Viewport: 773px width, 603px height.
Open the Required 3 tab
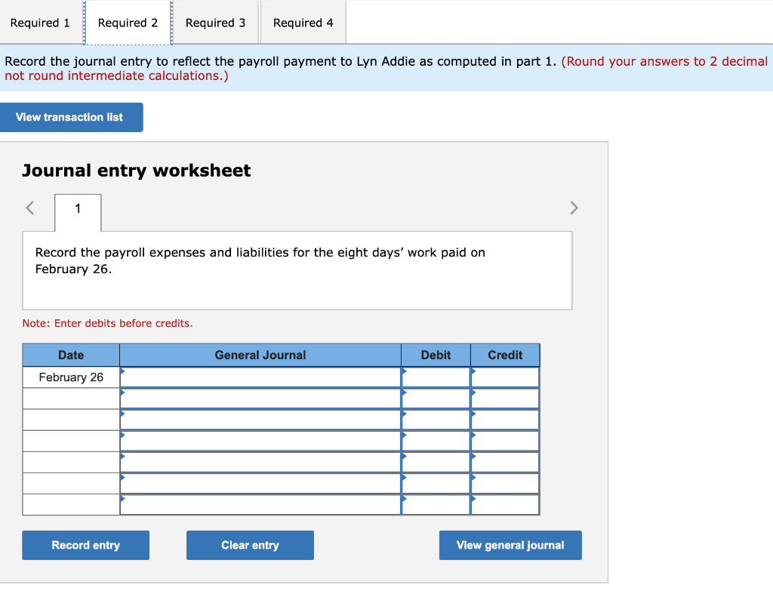point(215,23)
